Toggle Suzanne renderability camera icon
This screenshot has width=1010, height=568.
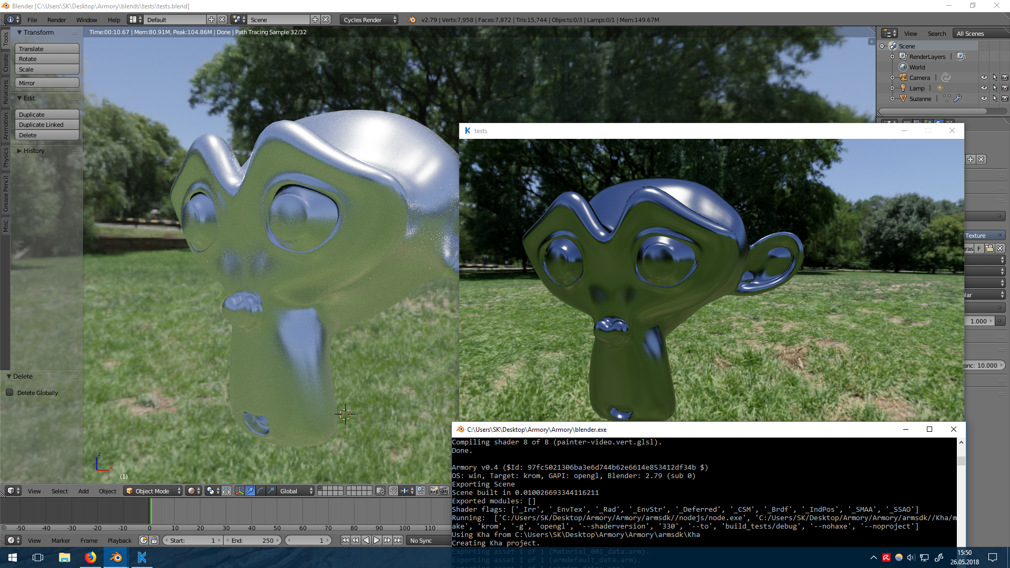[x=1005, y=98]
